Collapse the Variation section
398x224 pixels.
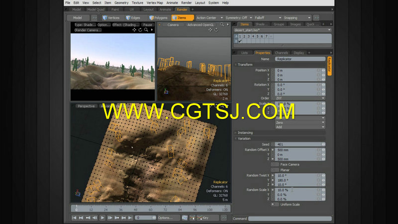[235, 139]
